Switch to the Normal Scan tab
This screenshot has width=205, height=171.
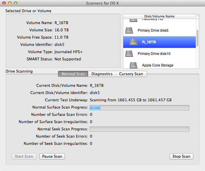point(73,74)
